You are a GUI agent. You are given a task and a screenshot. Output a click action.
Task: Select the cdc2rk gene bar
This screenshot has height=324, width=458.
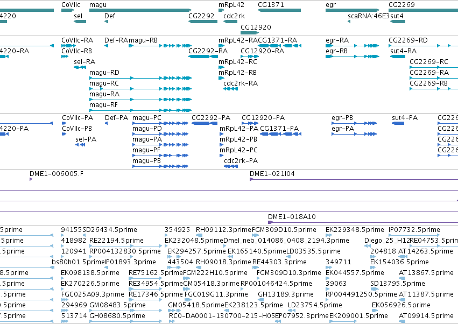(230, 22)
